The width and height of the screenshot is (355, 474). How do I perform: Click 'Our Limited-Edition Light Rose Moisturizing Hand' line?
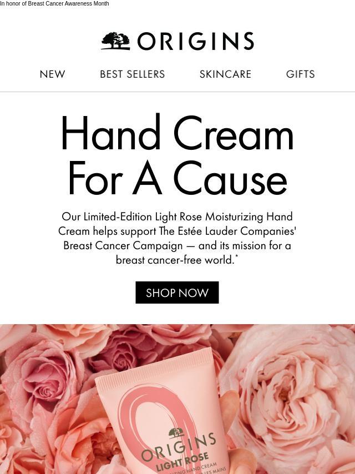pos(177,217)
